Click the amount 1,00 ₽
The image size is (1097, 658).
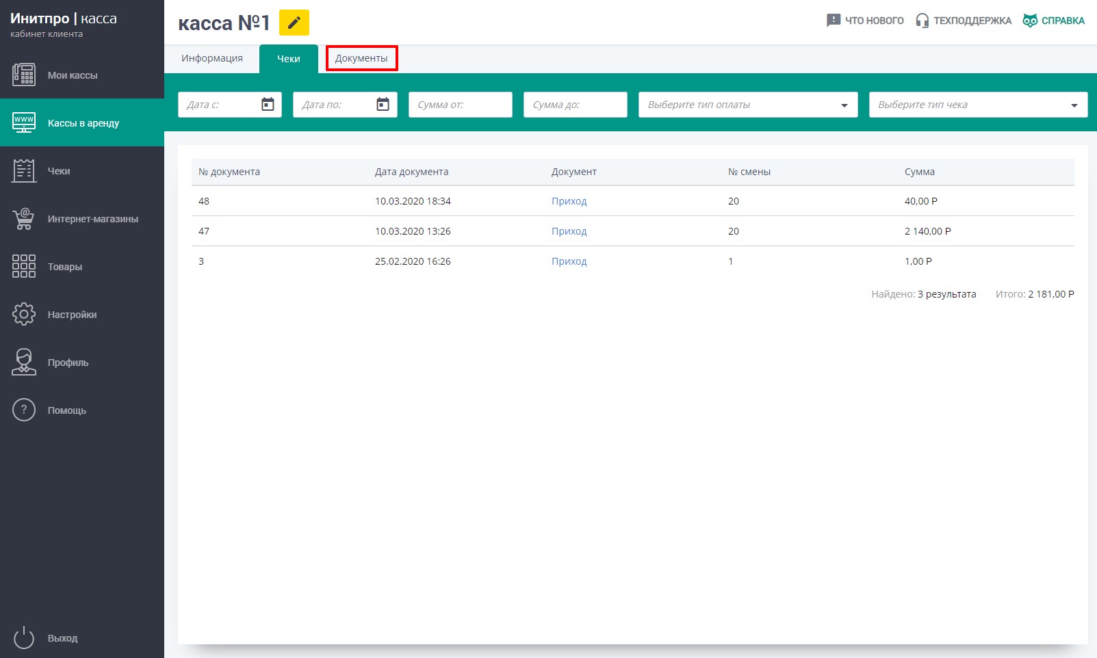point(918,261)
